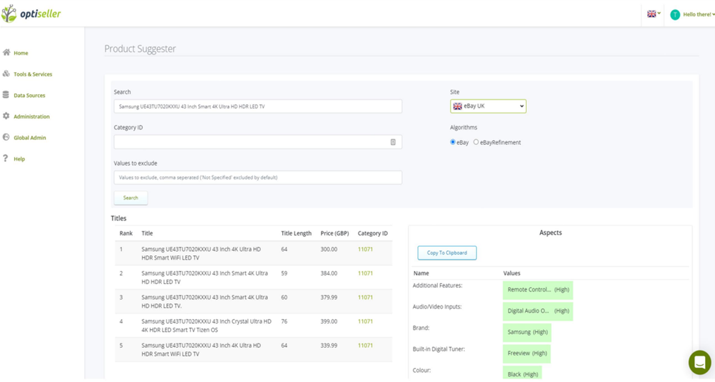Click the Samsung (High) brand value
Screen dimensions: 715x382
[527, 332]
